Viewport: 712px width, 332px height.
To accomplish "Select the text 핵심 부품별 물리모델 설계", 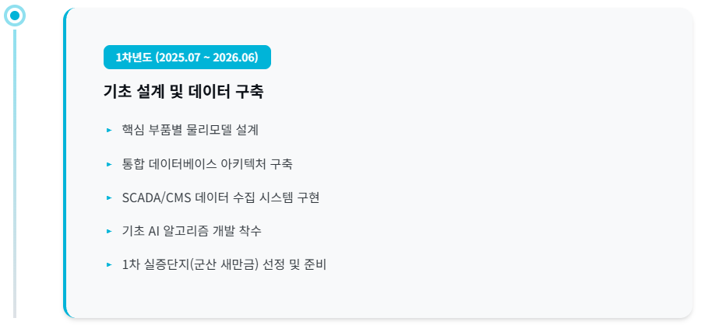I will (x=190, y=130).
